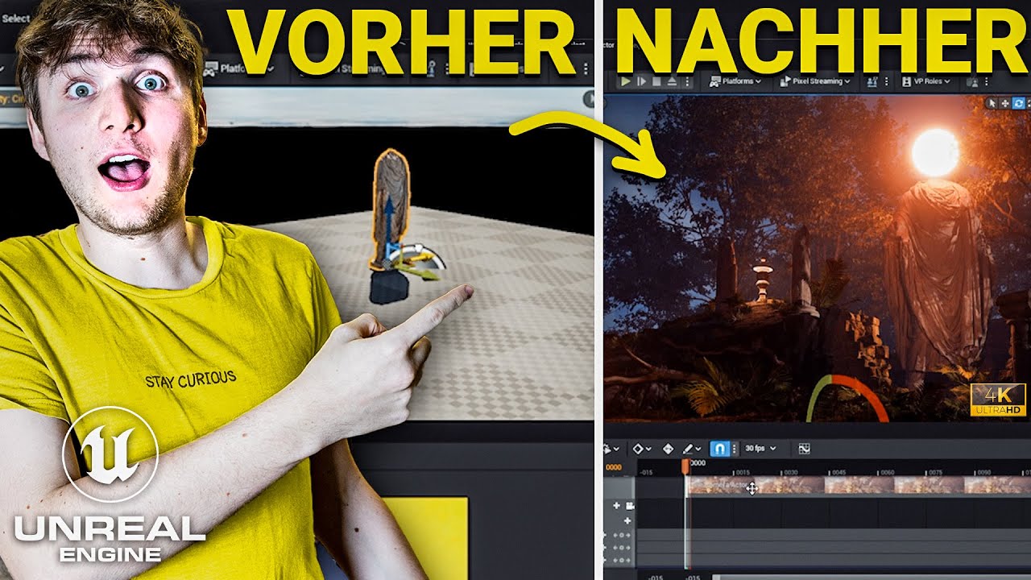
Task: Open the three-dot menu left of VP Roles
Action: 887,81
